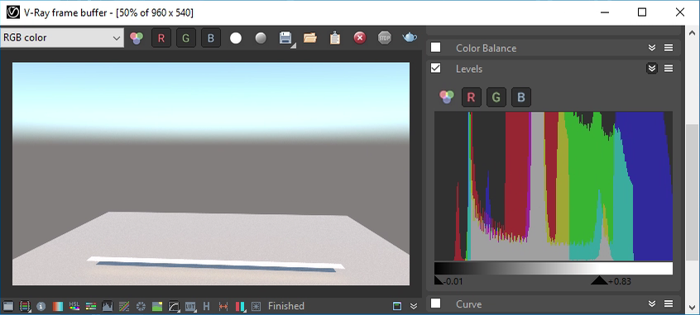700x315 pixels.
Task: Toggle color balance bars icon
Action: [x=91, y=306]
